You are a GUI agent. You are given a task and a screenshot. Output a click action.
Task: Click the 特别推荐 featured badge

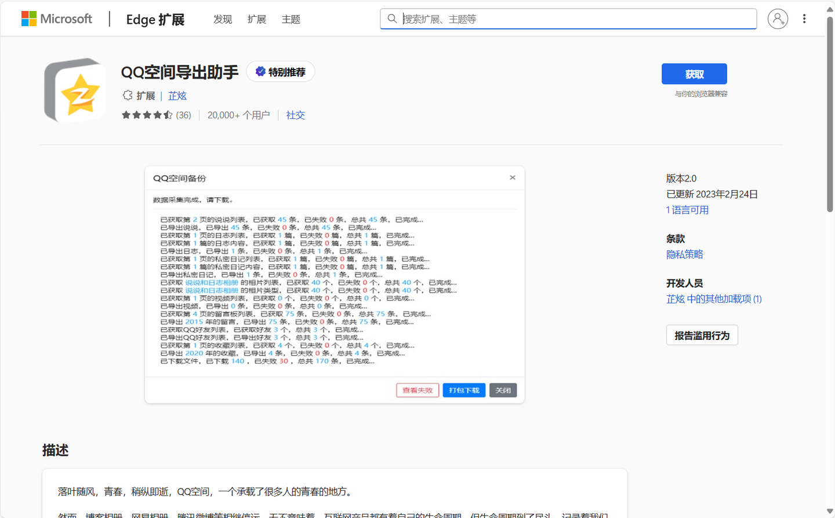coord(281,71)
